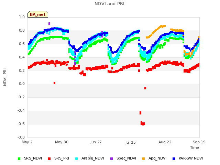The image size is (220, 165).
Task: Click the 0.6 y-axis tick label
Action: point(22,44)
